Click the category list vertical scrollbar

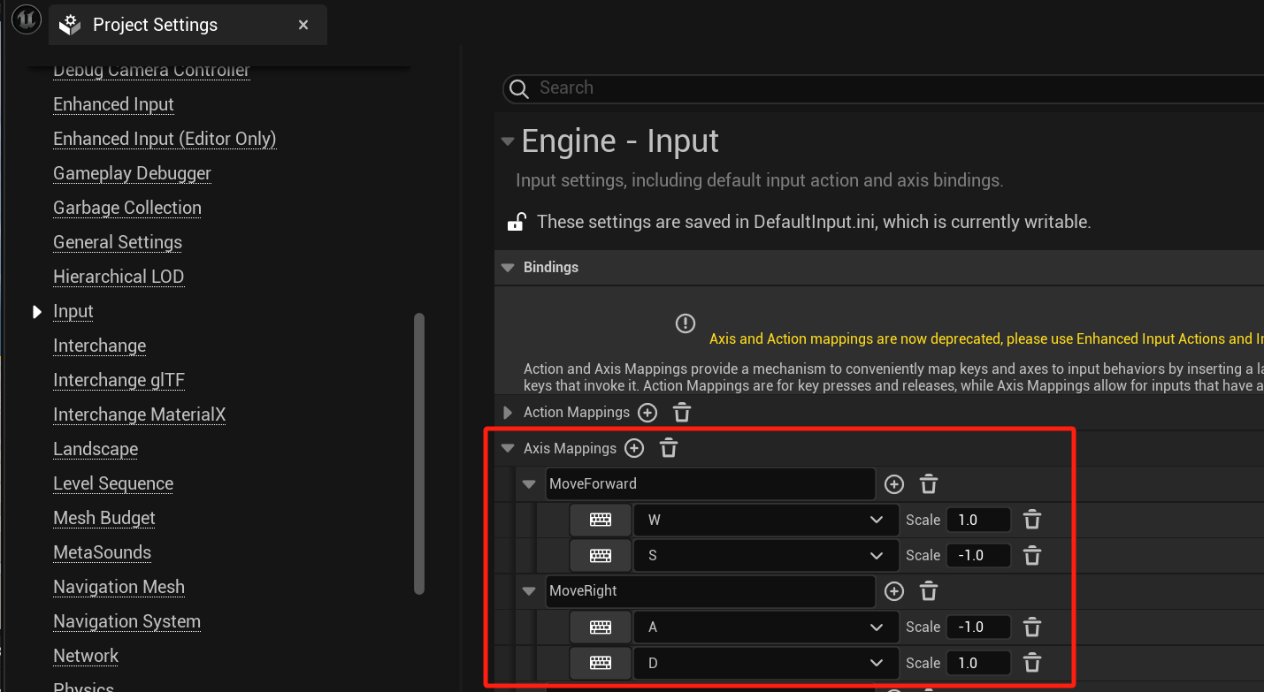coord(419,454)
